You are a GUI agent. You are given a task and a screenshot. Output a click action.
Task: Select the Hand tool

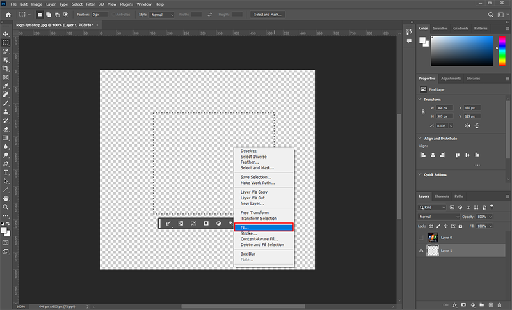(6, 198)
